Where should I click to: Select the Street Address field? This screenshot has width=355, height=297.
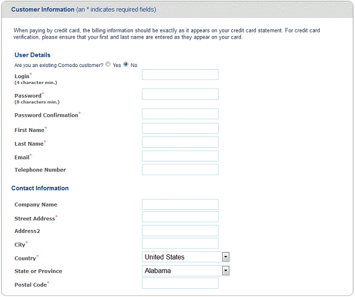(x=180, y=217)
